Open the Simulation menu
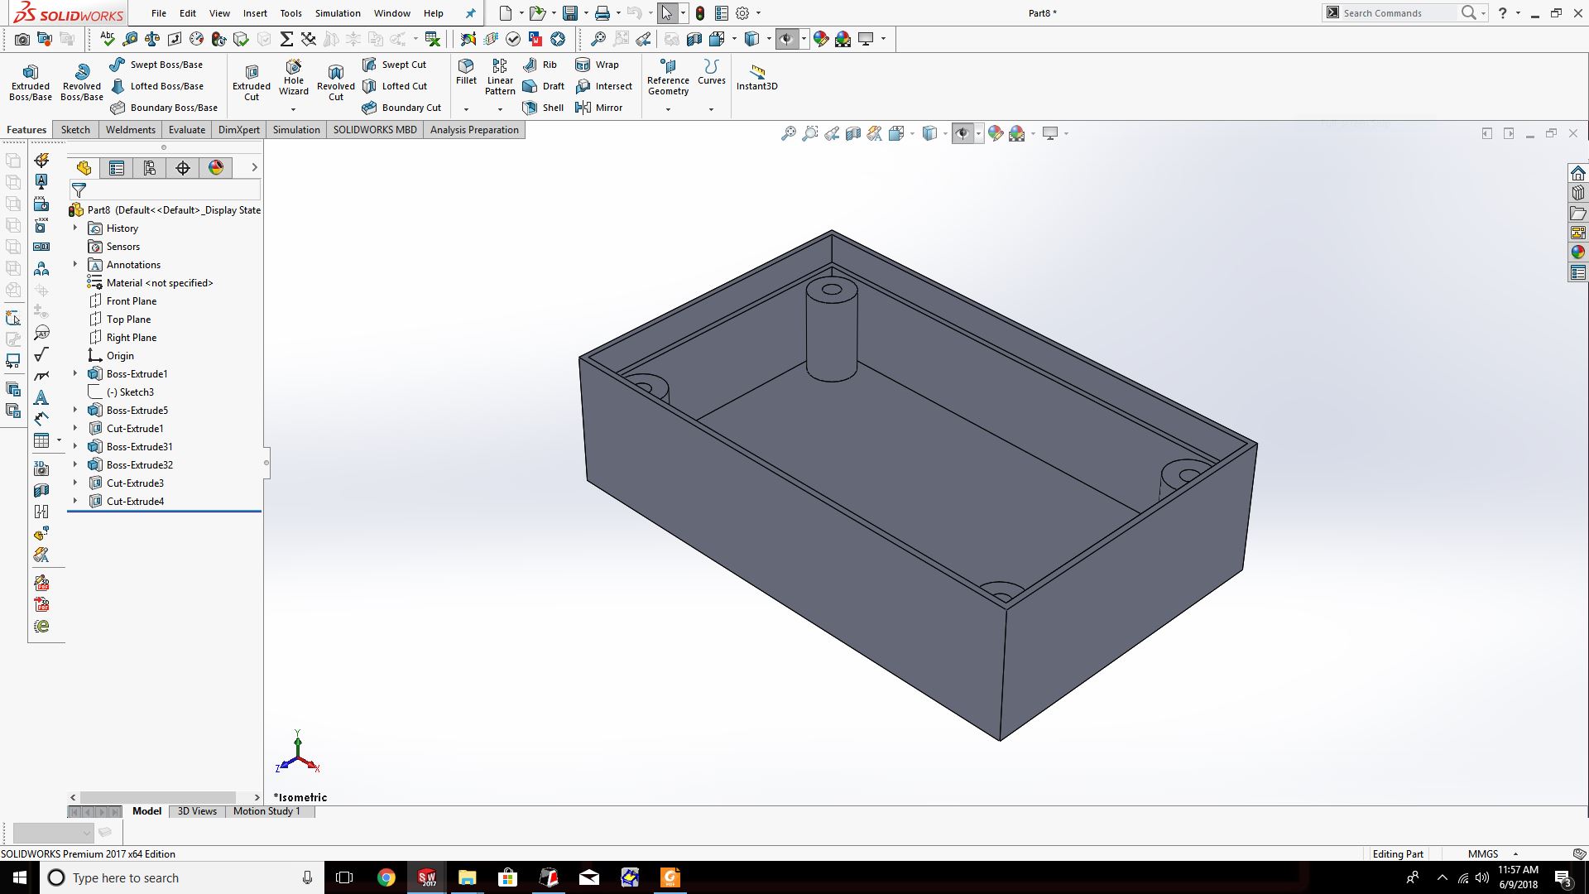1589x894 pixels. [x=337, y=13]
